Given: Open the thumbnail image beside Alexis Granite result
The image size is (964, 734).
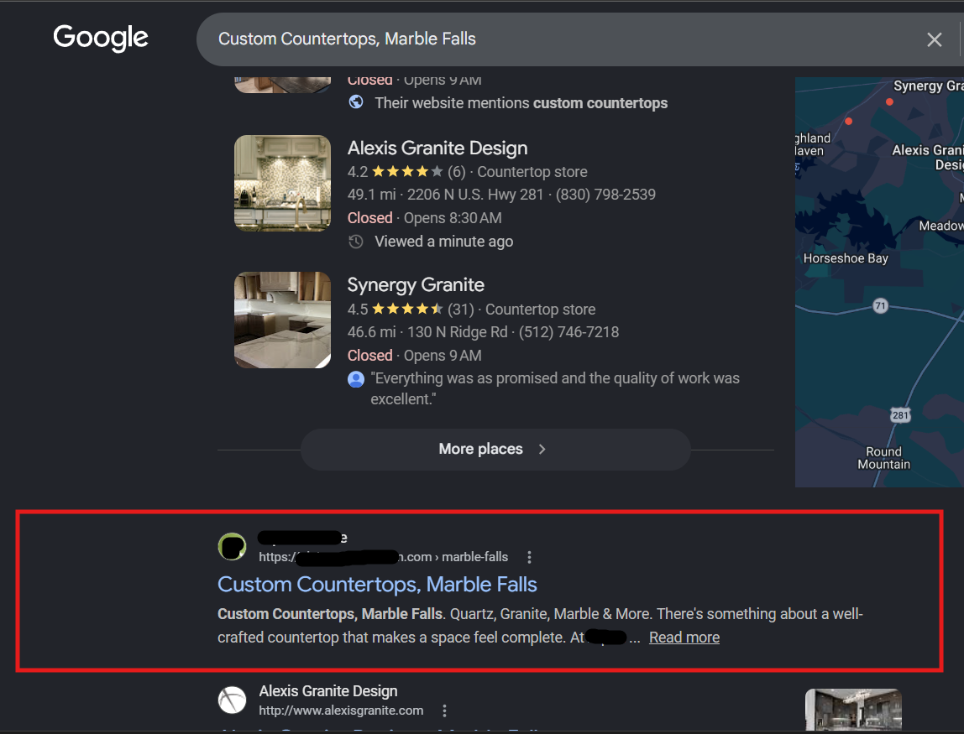Looking at the screenshot, I should pos(852,710).
